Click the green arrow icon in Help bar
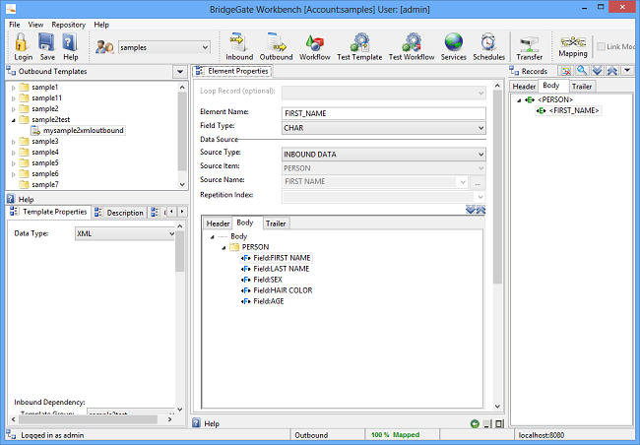The image size is (640, 445). coord(475,423)
